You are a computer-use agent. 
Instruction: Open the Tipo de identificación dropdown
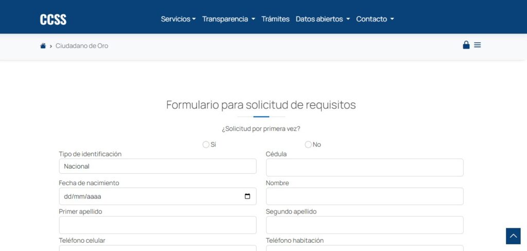(x=157, y=166)
